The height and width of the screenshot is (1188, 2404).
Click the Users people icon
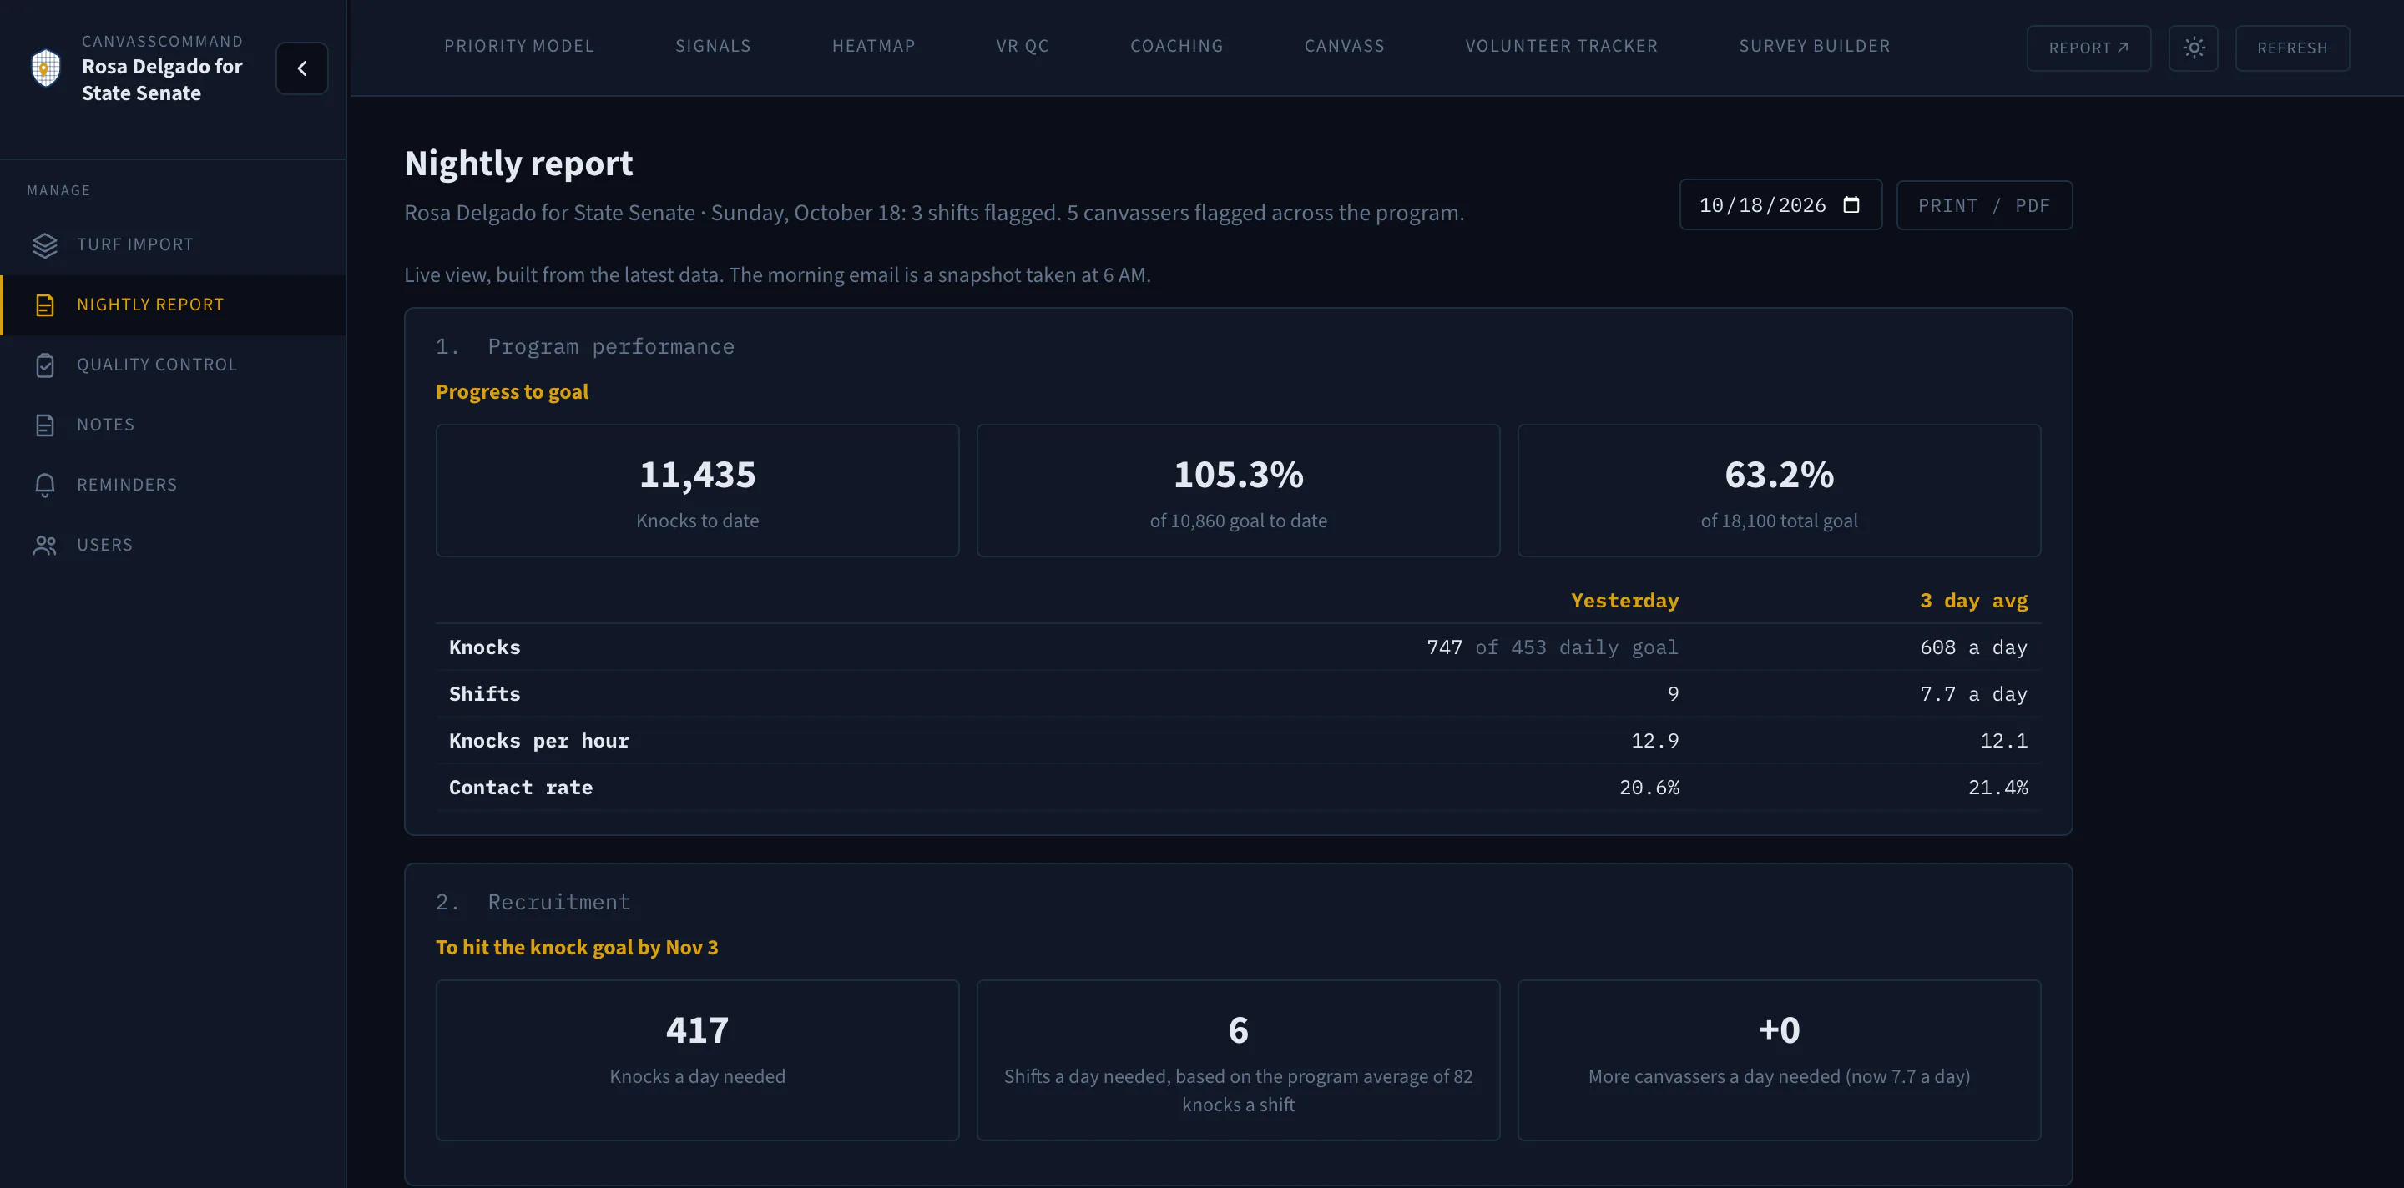coord(45,545)
